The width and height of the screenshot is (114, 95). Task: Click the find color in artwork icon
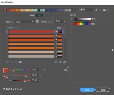64,62
